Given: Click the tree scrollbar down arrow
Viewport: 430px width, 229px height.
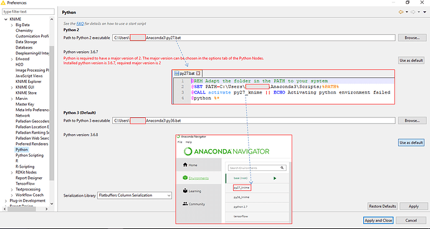Looking at the screenshot, I should 52,204.
